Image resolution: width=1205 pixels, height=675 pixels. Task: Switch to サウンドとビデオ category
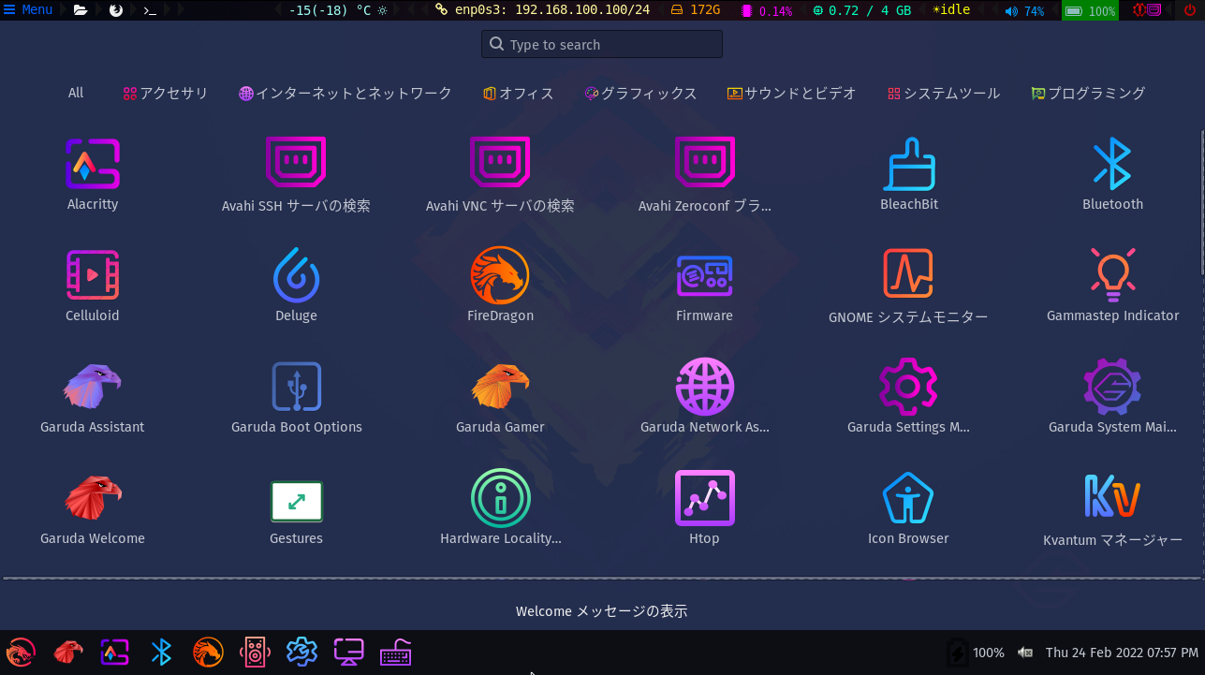792,93
